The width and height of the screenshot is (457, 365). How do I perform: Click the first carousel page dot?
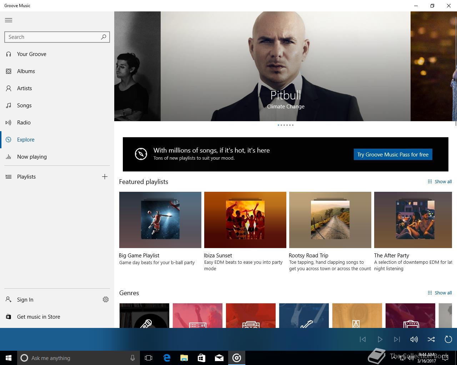278,125
